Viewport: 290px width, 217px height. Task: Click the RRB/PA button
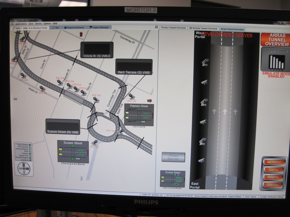coord(273,178)
